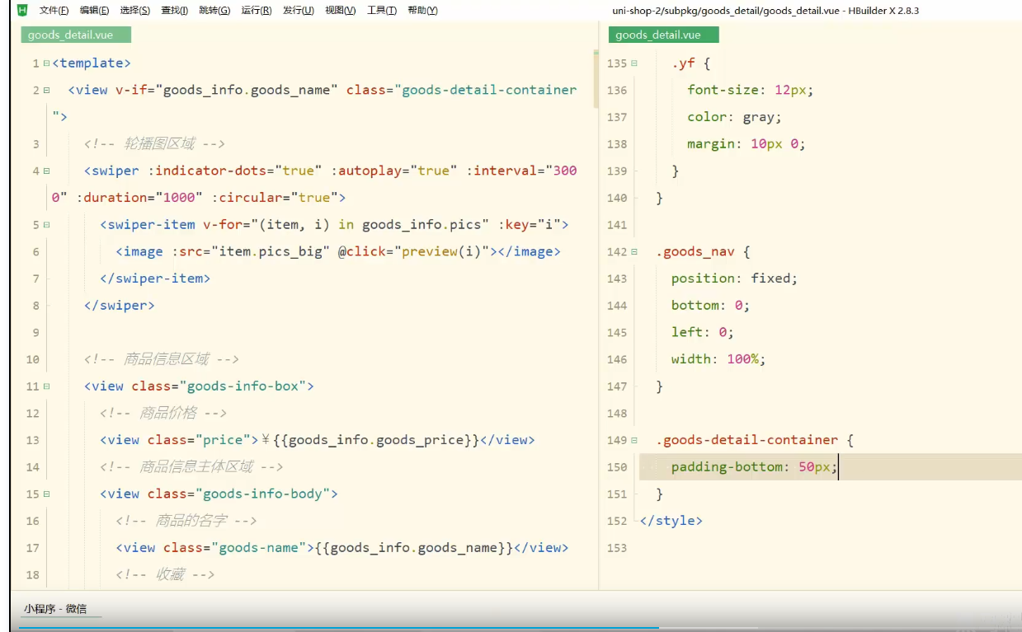Click the .yf selector text
The image size is (1022, 632).
point(682,63)
